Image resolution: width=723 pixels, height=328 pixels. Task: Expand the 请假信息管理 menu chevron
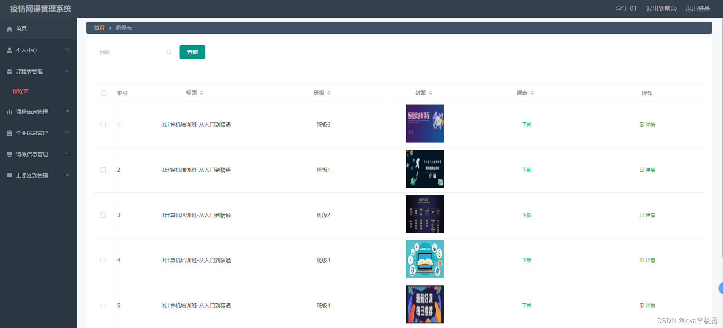(x=67, y=154)
